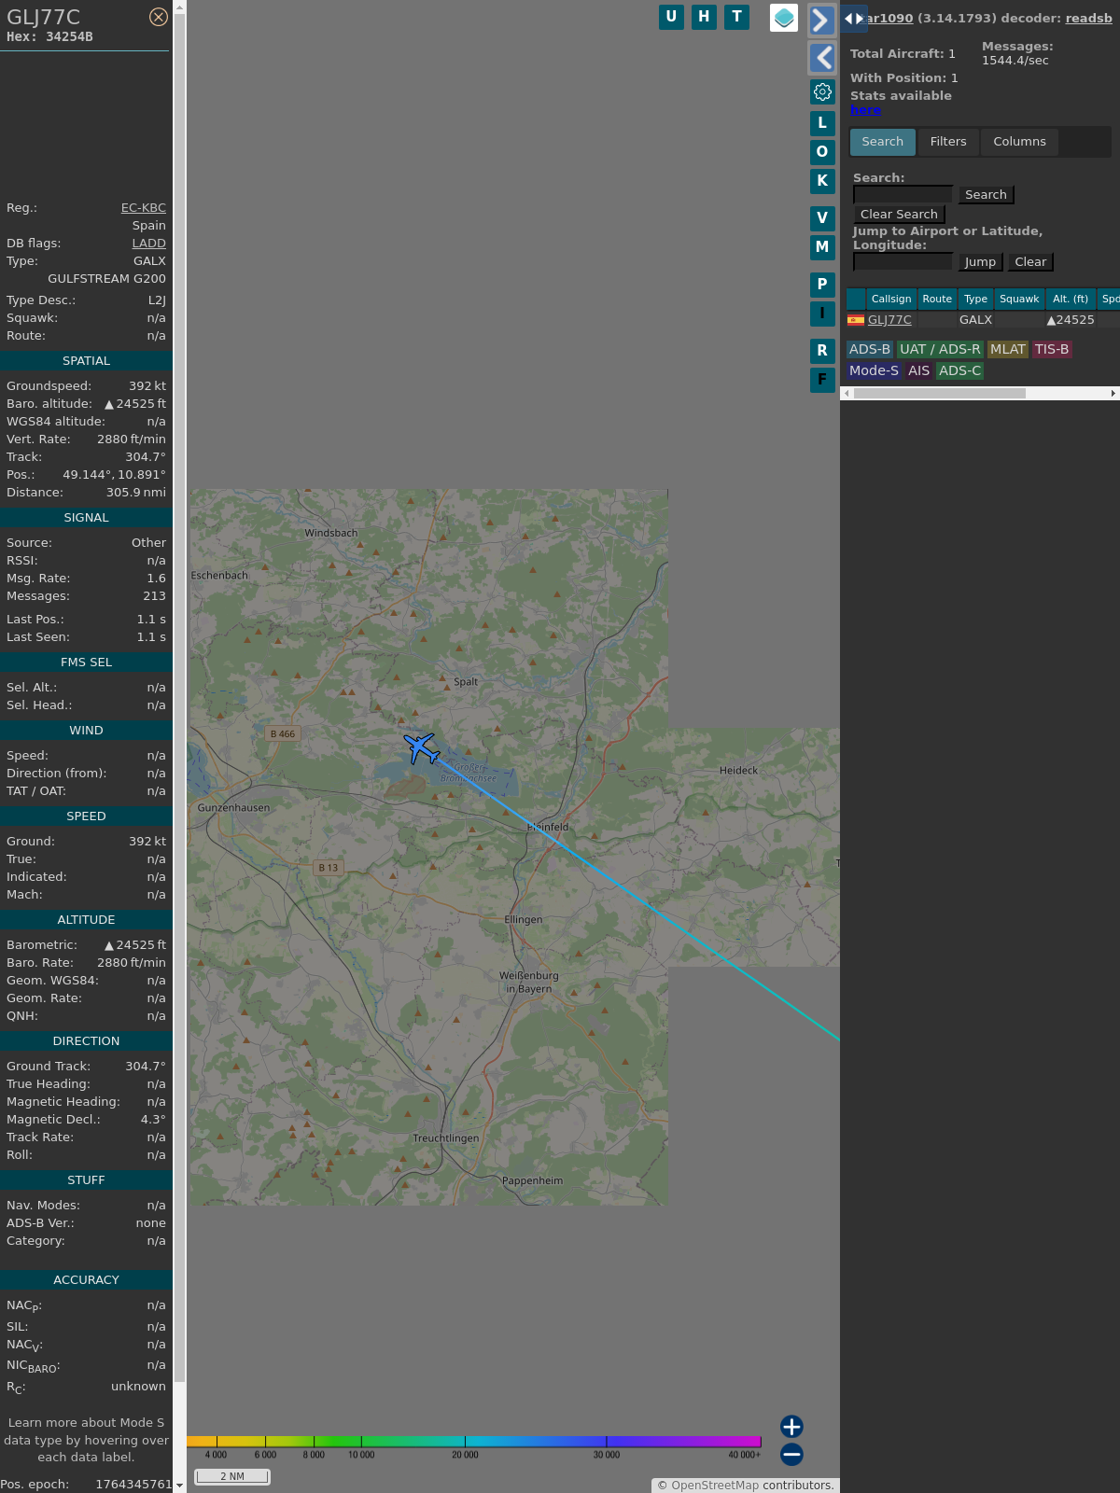Open the map layers selector icon
Image resolution: width=1120 pixels, height=1493 pixels.
(784, 18)
